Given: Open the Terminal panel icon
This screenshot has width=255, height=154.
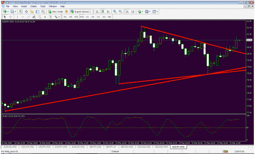Looking at the screenshot, I should (x=38, y=11).
